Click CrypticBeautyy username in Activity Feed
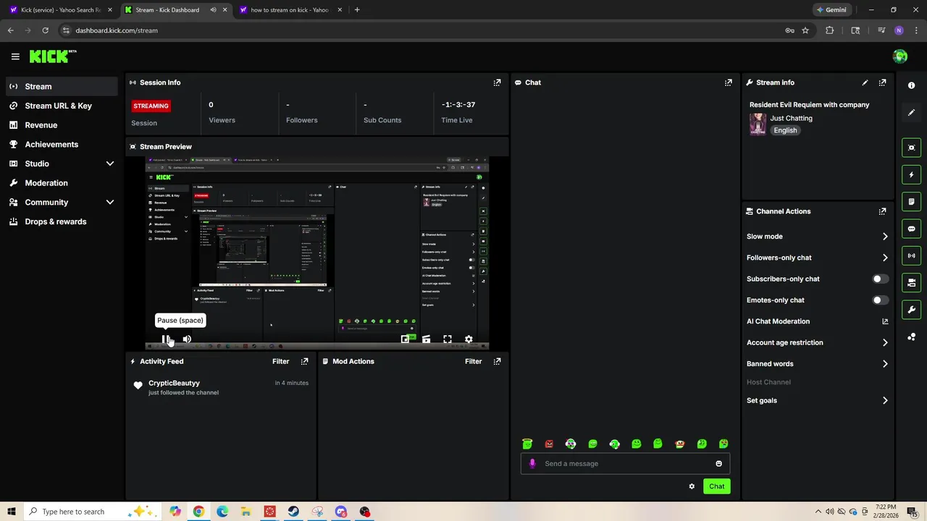The height and width of the screenshot is (521, 927). click(x=174, y=383)
